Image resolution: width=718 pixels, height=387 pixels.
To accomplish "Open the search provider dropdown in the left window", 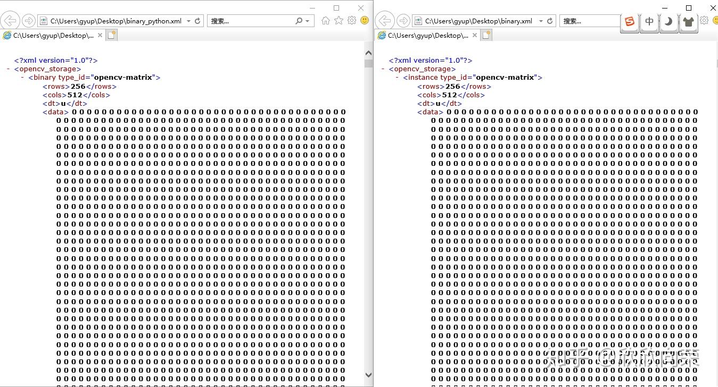I will click(308, 21).
